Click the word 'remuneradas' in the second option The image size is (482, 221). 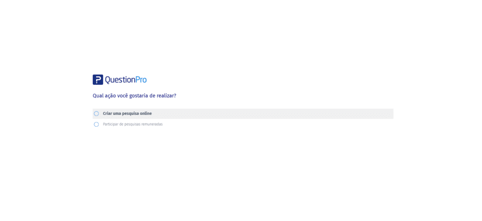point(152,124)
